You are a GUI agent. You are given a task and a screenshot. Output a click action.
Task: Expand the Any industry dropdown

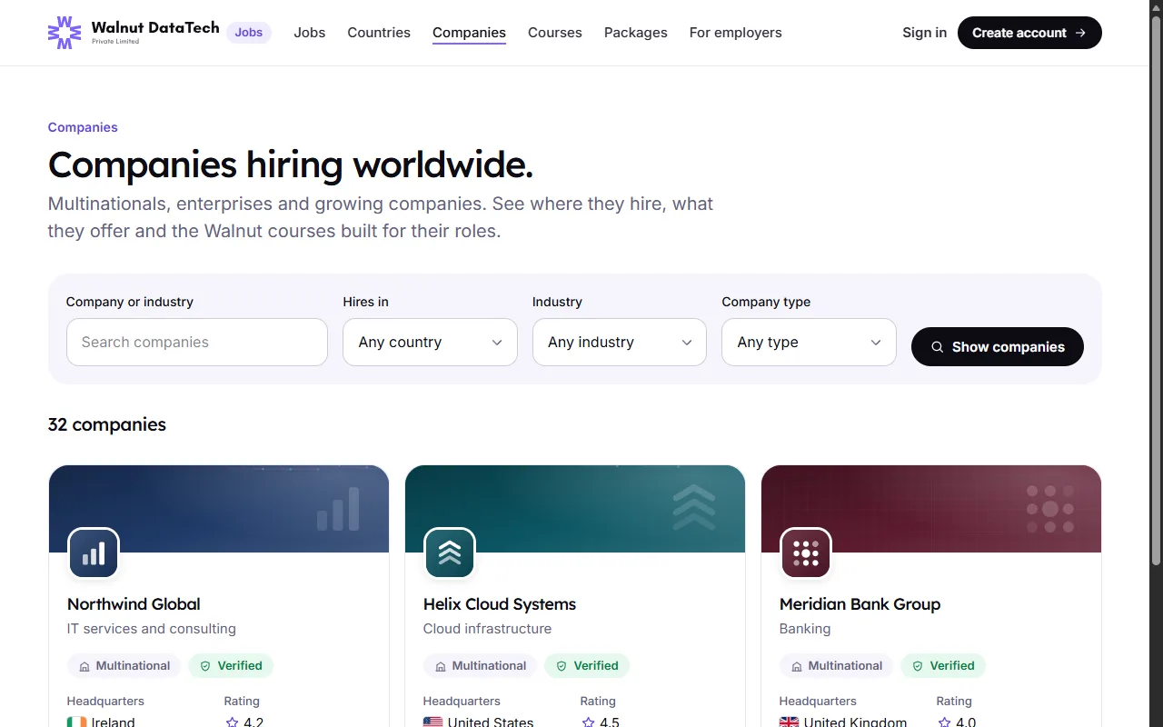point(620,343)
